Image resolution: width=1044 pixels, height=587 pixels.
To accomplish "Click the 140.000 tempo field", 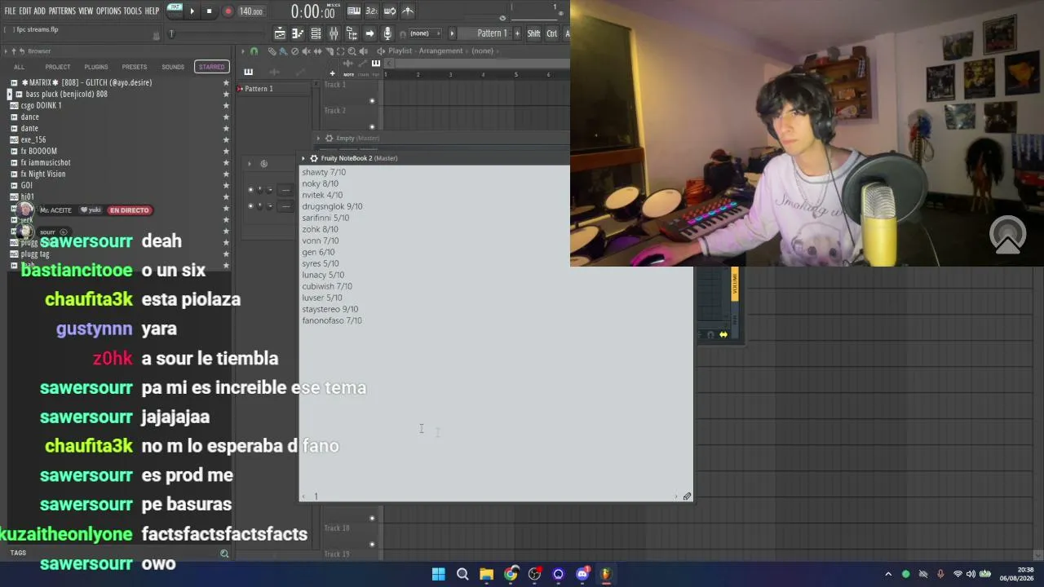I will click(250, 11).
